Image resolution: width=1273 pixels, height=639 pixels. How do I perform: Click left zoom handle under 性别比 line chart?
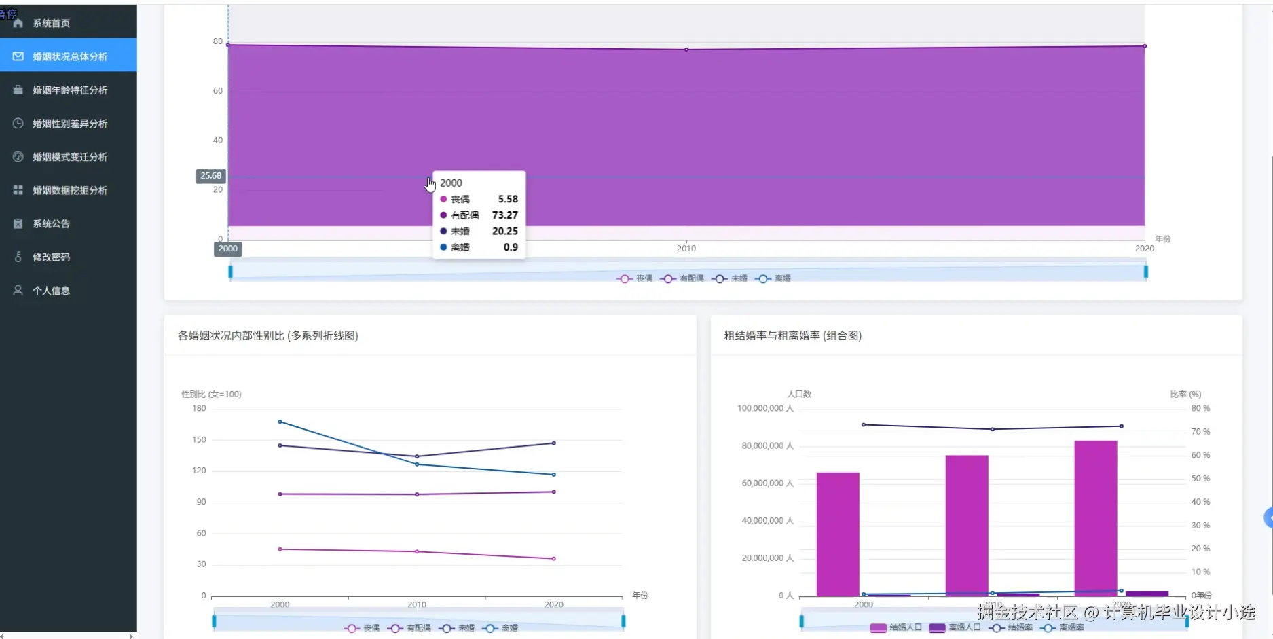click(214, 621)
